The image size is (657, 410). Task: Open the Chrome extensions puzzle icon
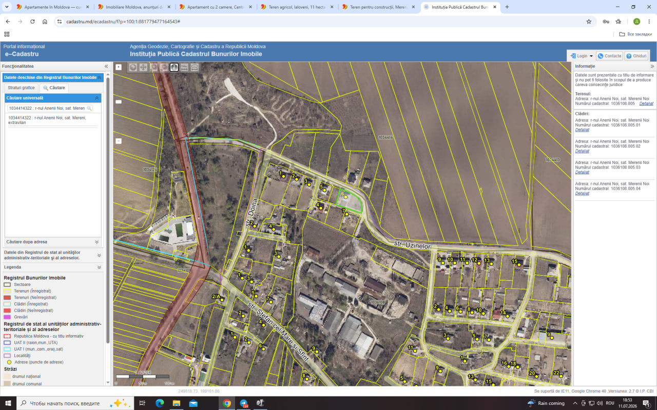619,22
